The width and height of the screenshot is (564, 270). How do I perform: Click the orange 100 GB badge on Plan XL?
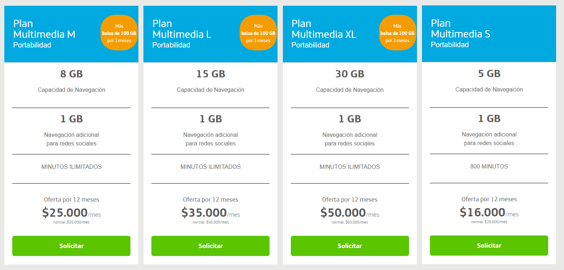click(x=397, y=33)
